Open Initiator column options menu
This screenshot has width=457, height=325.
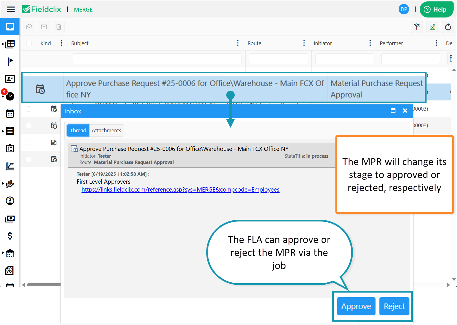click(370, 43)
